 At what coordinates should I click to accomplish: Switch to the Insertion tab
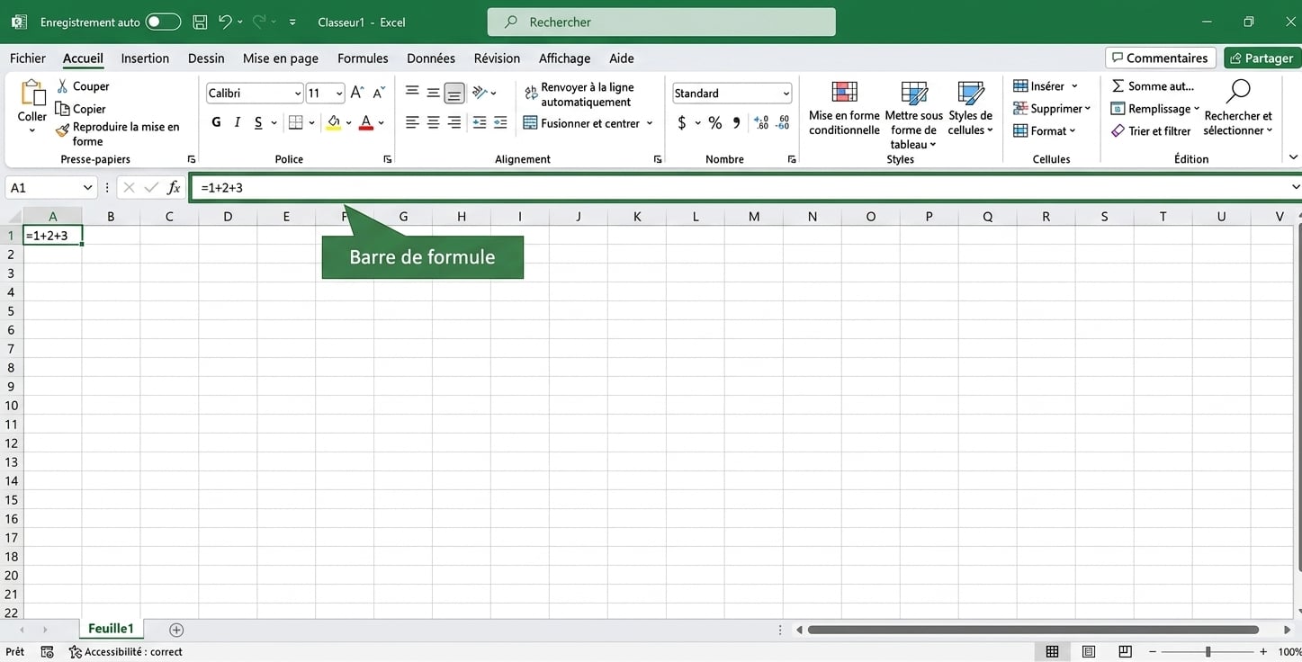(145, 58)
